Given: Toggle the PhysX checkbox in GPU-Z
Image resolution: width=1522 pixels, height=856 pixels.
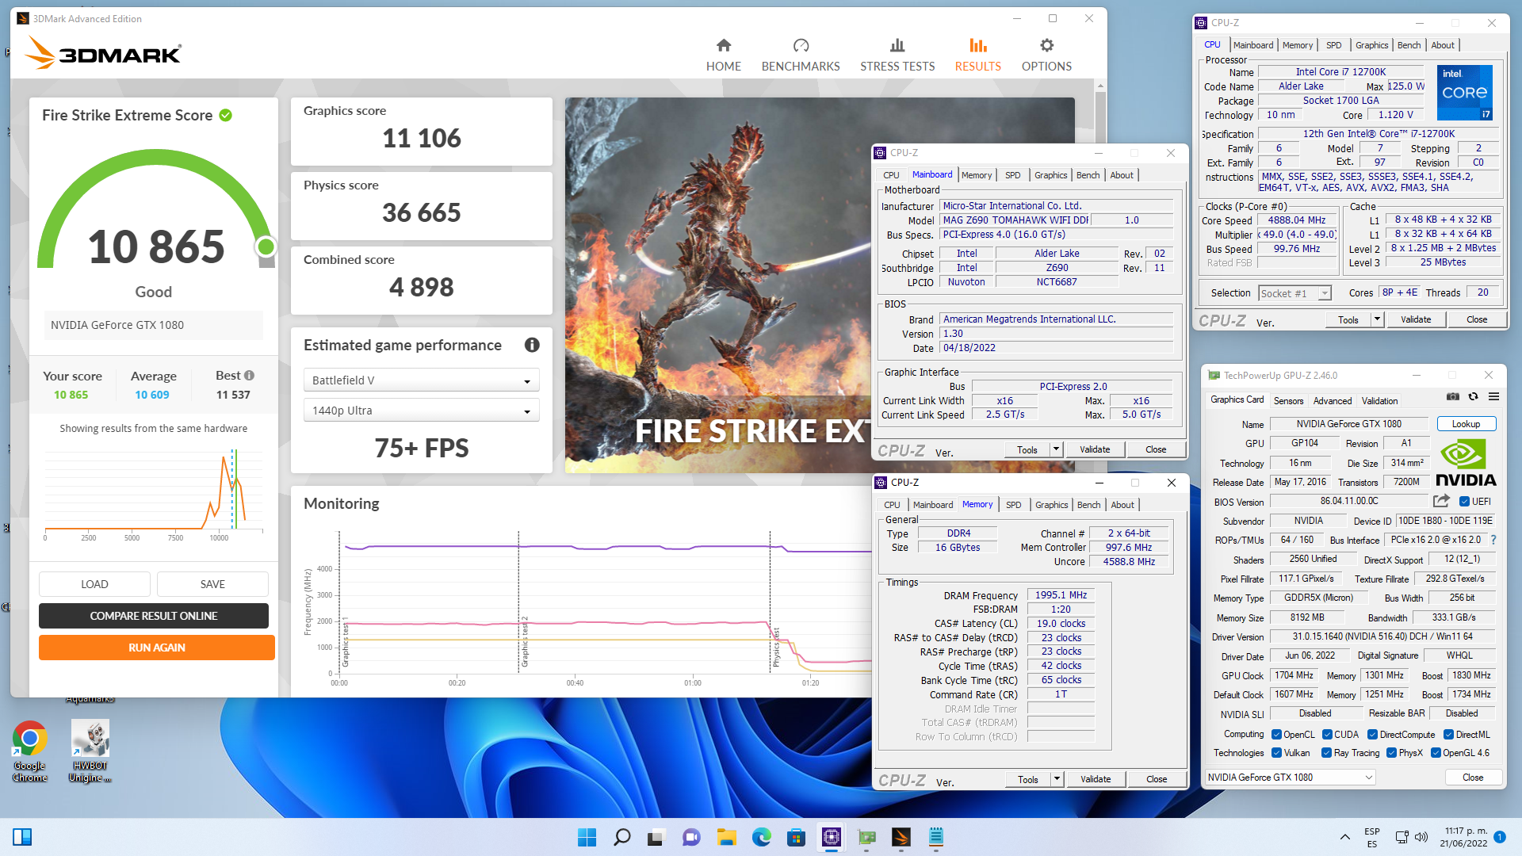Looking at the screenshot, I should pos(1391,753).
